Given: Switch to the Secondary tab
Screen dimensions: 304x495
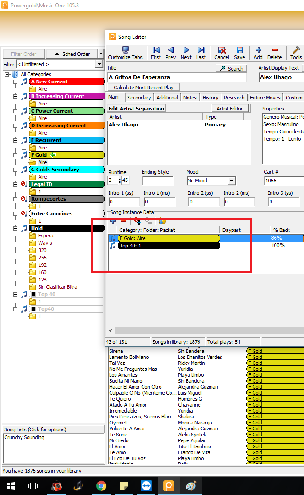Looking at the screenshot, I should (x=139, y=98).
